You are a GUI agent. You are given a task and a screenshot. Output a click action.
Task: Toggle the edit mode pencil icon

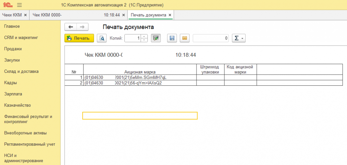click(156, 38)
